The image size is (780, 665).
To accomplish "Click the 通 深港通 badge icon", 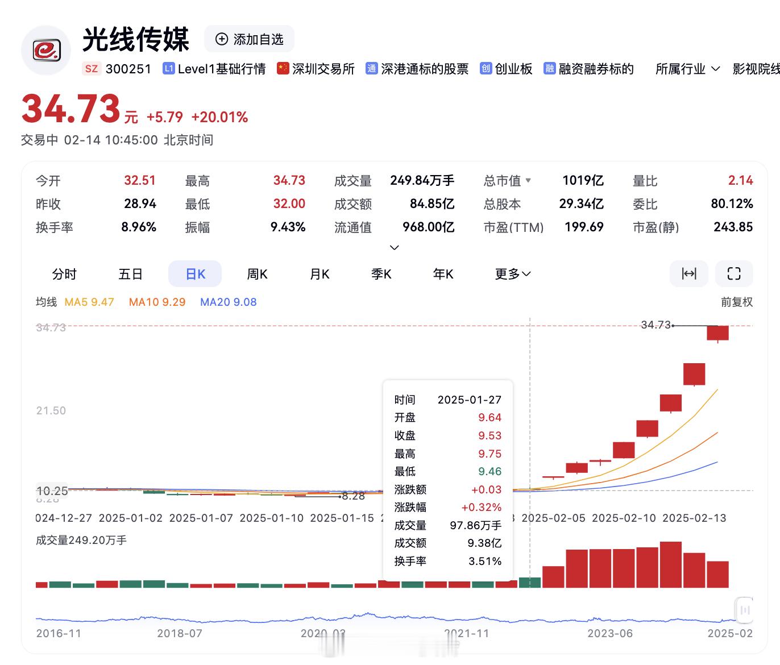I will [x=371, y=69].
